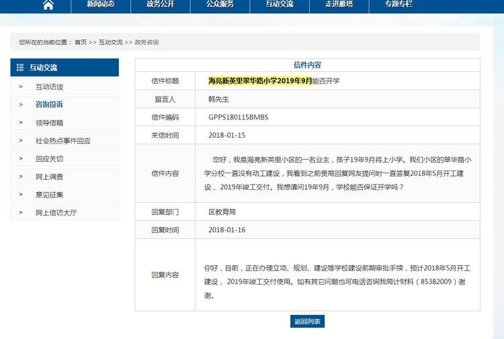Click 首页 in the breadcrumb
Viewport: 504px width, 339px height.
81,42
